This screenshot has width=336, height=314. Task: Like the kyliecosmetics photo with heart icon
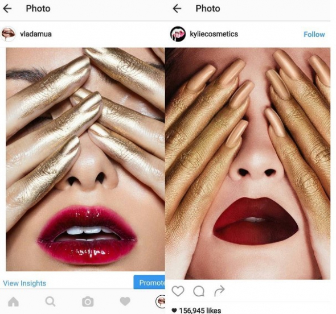[178, 291]
